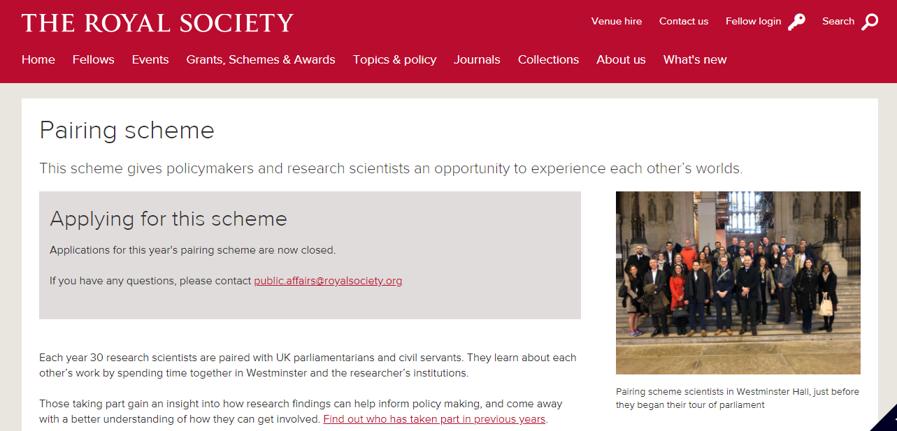
Task: Go to the Events section
Action: click(150, 60)
